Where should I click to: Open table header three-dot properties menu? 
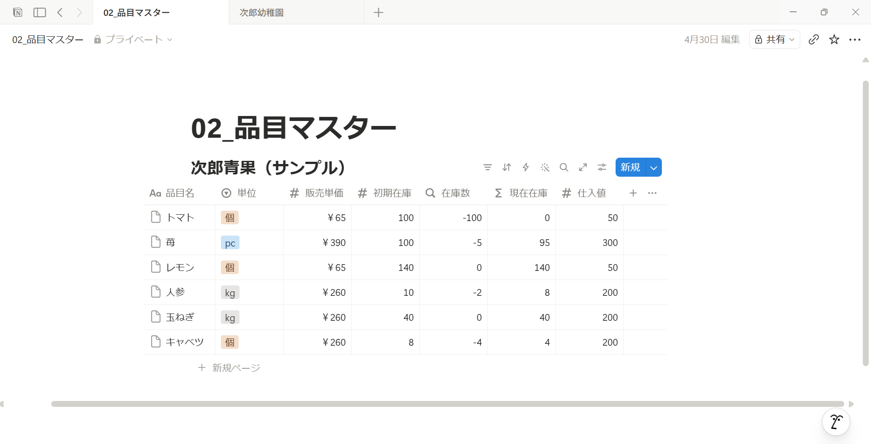652,193
